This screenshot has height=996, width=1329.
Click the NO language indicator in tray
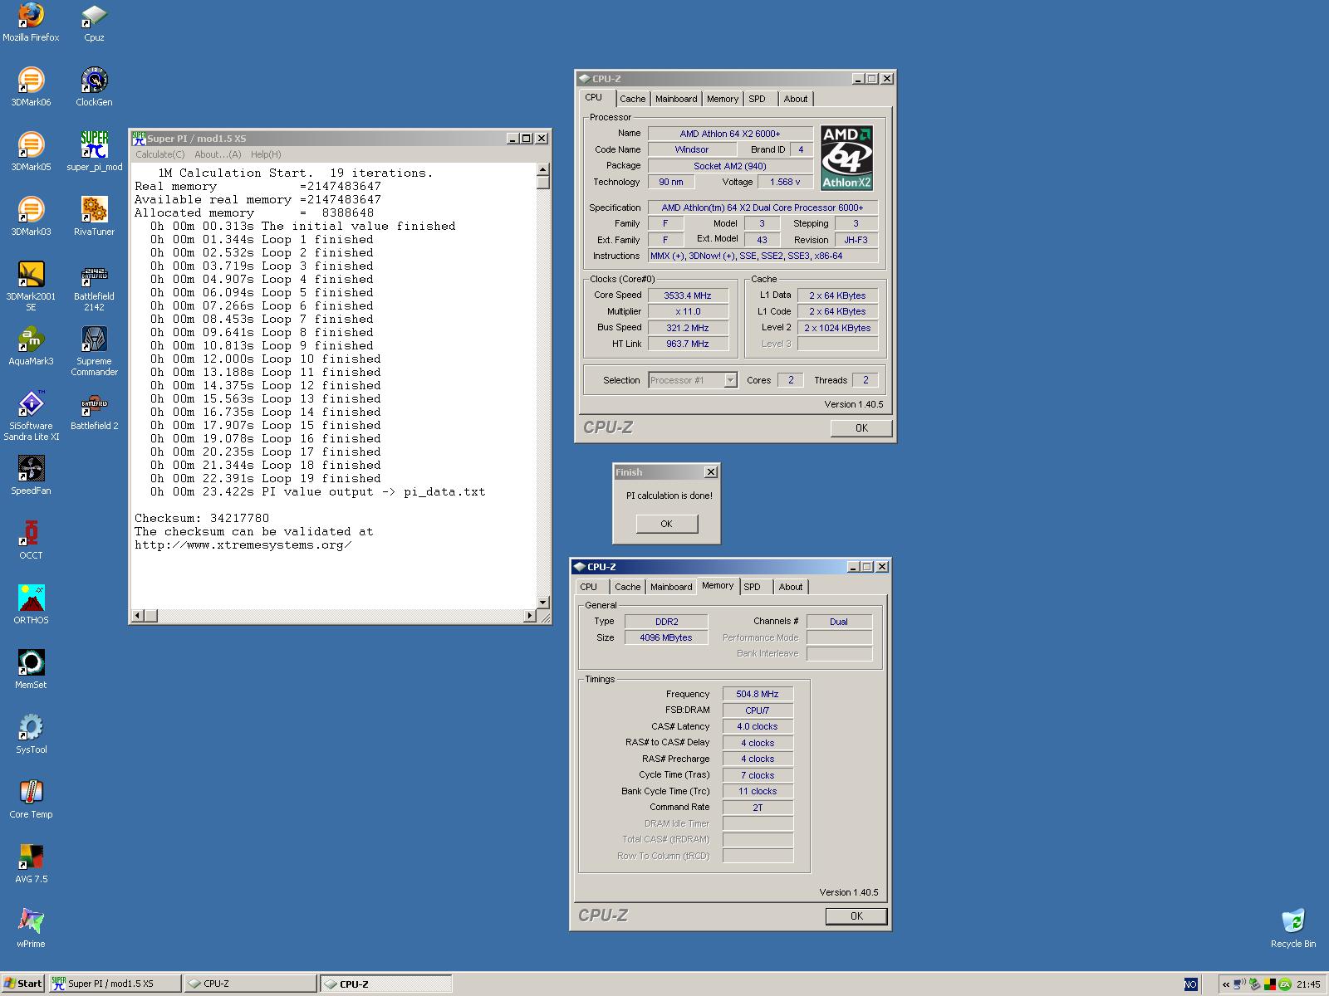pyautogui.click(x=1190, y=984)
